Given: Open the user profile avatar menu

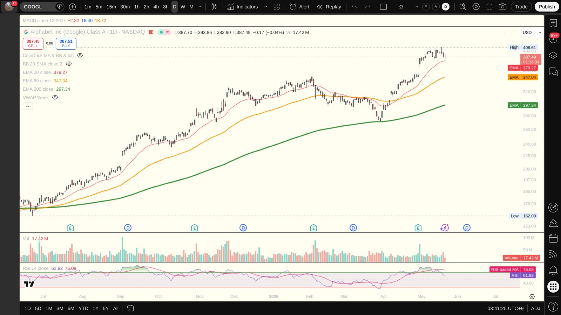Looking at the screenshot, I should point(9,6).
